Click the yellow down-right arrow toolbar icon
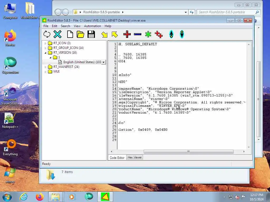The width and height of the screenshot is (270, 202). (104, 34)
